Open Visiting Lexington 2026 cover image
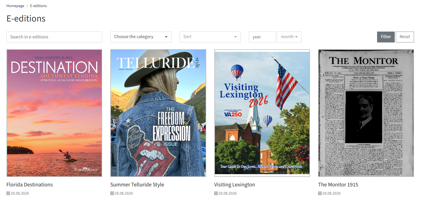 coord(262,113)
